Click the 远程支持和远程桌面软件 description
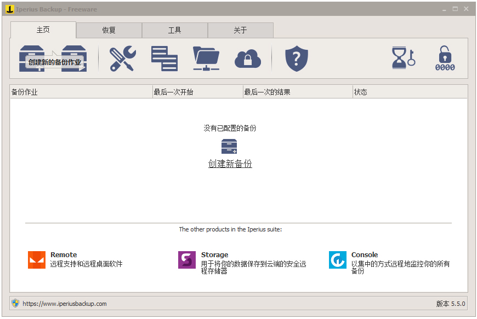This screenshot has width=477, height=319. coord(87,264)
